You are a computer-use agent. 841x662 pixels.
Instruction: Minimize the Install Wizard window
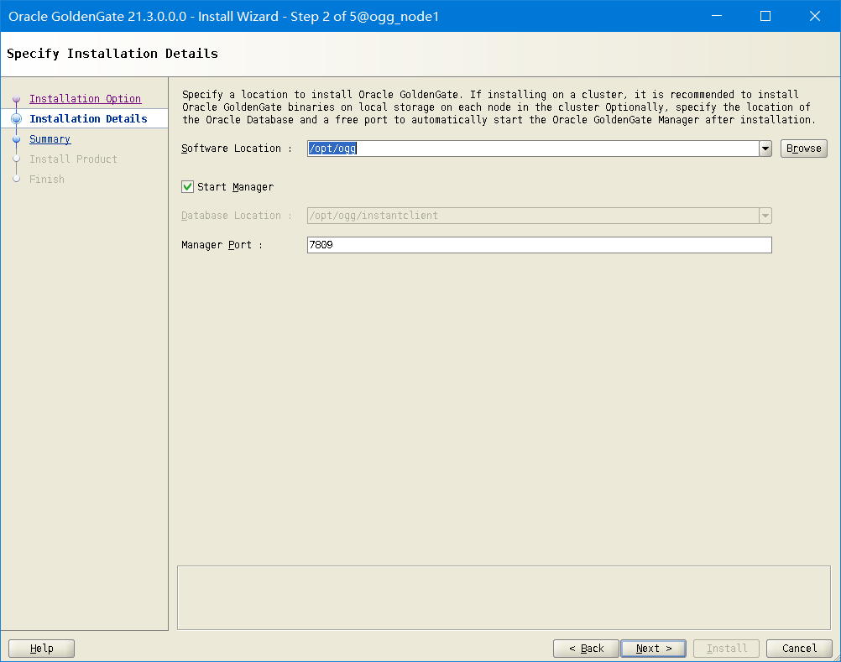pos(717,16)
